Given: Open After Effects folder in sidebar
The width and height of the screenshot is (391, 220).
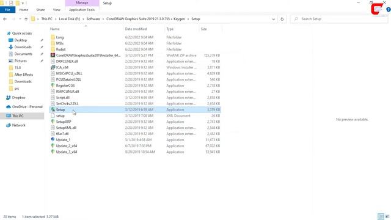Looking at the screenshot, I should point(23,75).
